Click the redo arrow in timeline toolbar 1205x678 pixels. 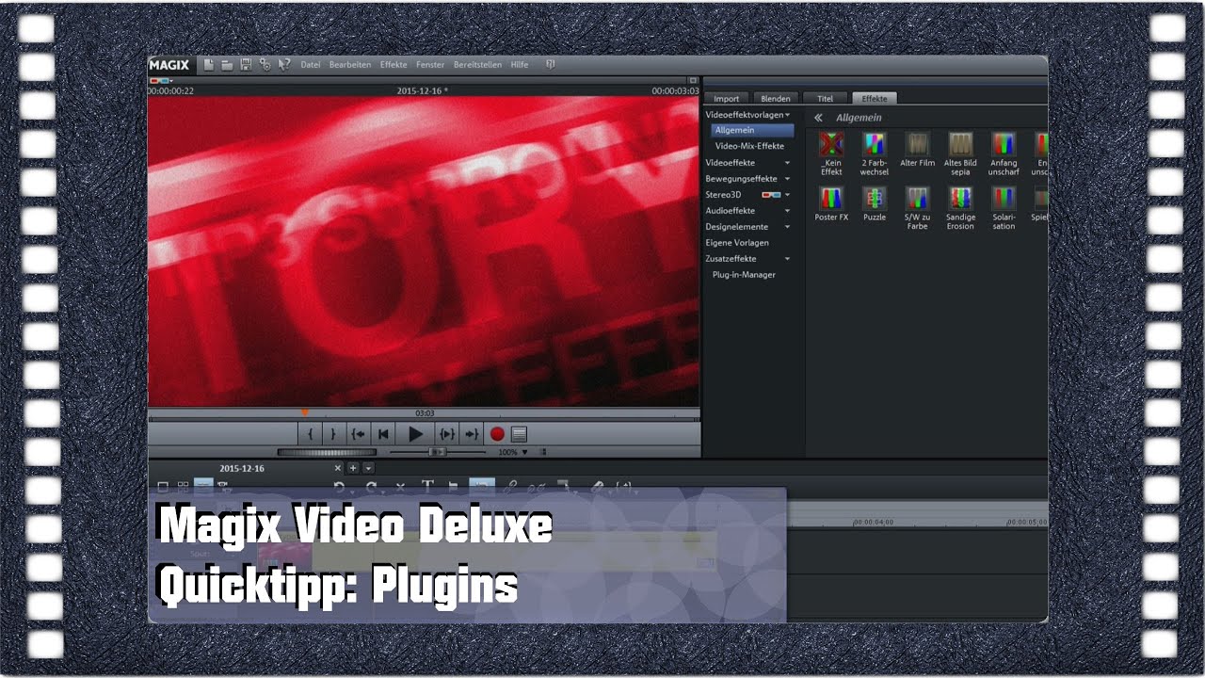[372, 486]
